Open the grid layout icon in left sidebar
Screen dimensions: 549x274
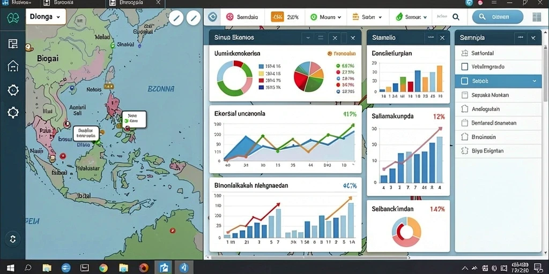pyautogui.click(x=13, y=44)
